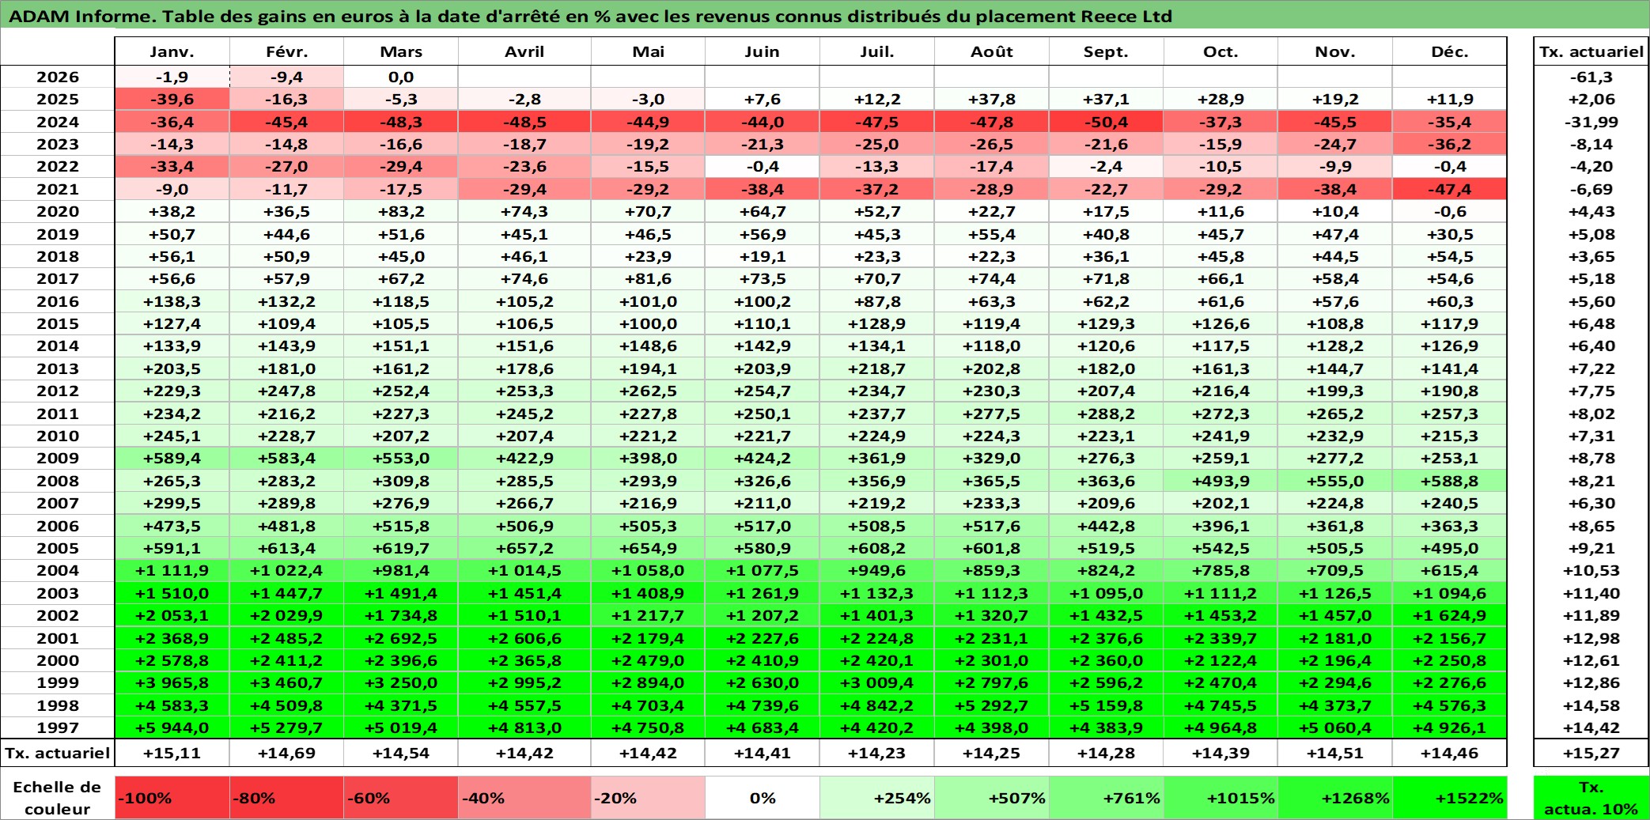
Task: Click cell value +2 692,5 for March 2001
Action: [401, 638]
